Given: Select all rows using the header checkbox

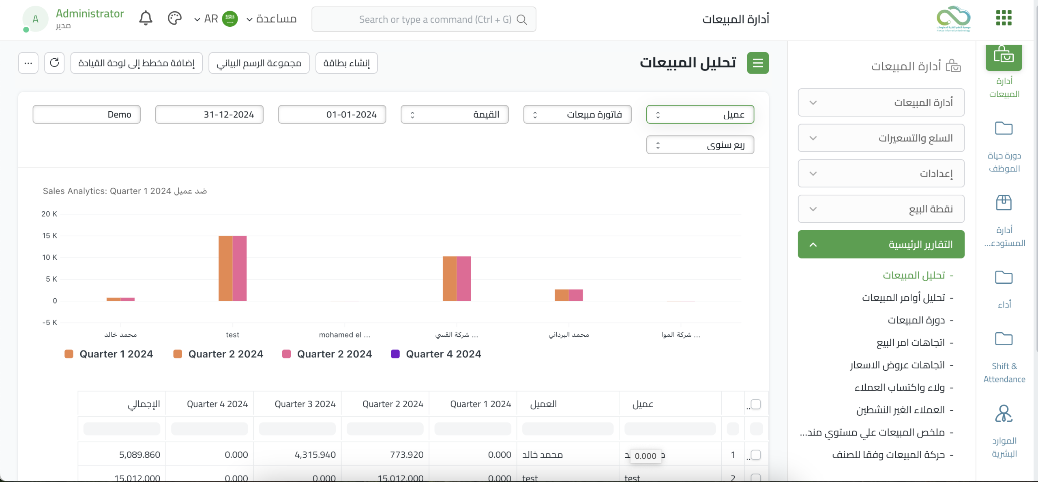Looking at the screenshot, I should coord(755,403).
